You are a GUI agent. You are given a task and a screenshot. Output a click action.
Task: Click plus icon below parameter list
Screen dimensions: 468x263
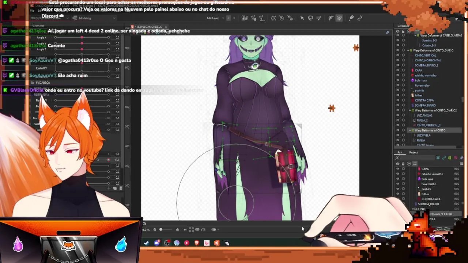(x=109, y=188)
